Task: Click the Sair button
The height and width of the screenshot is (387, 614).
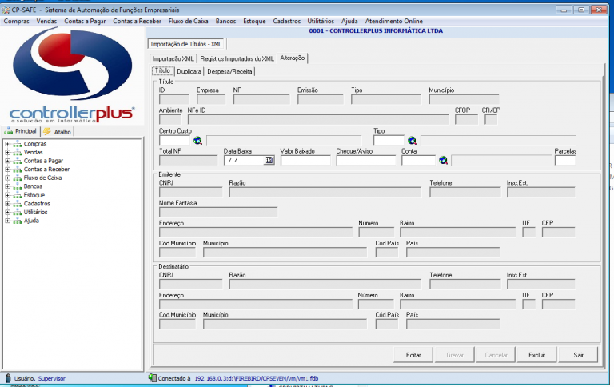Action: point(578,355)
